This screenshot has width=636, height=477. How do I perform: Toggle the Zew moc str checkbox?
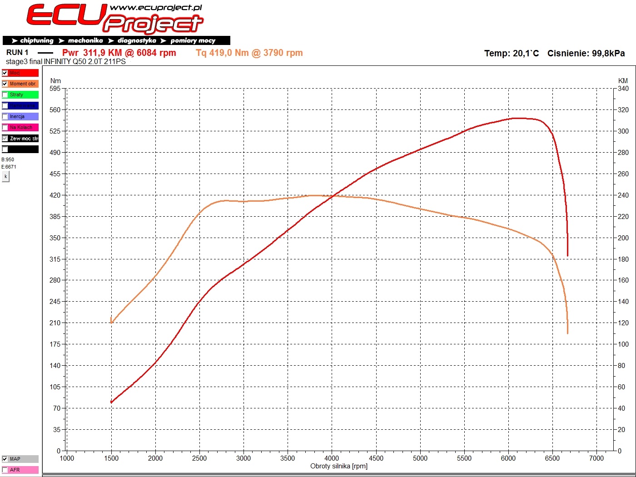(5, 138)
